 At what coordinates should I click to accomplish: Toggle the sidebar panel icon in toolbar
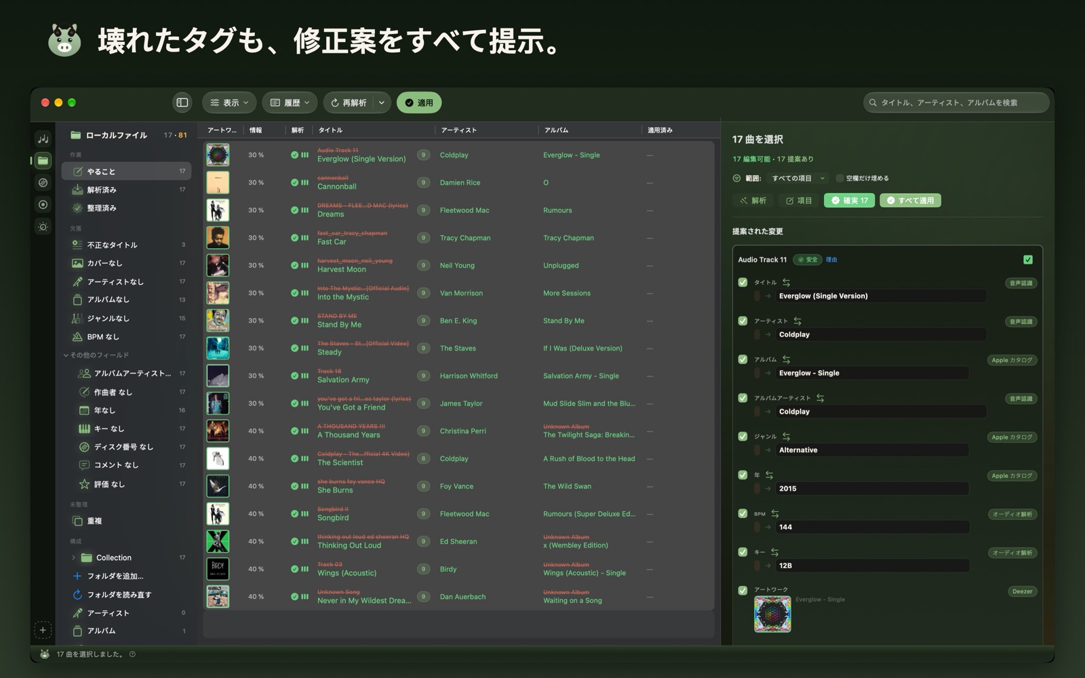[182, 102]
